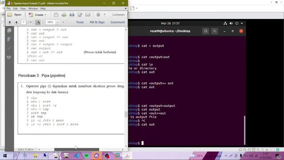
Task: Open the File menu in Acrobat
Action: point(8,8)
